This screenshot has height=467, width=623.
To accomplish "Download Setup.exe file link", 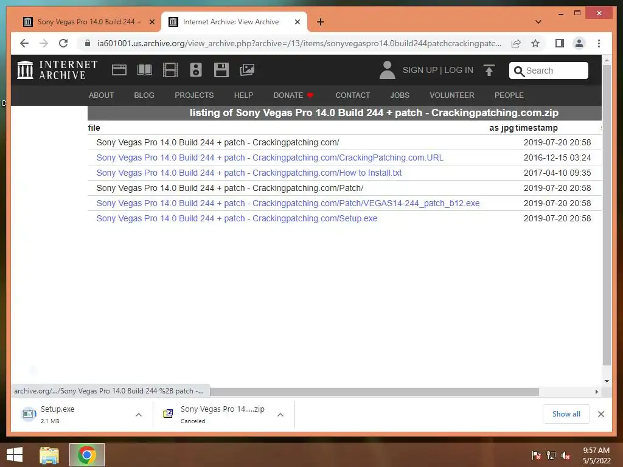I will 237,218.
